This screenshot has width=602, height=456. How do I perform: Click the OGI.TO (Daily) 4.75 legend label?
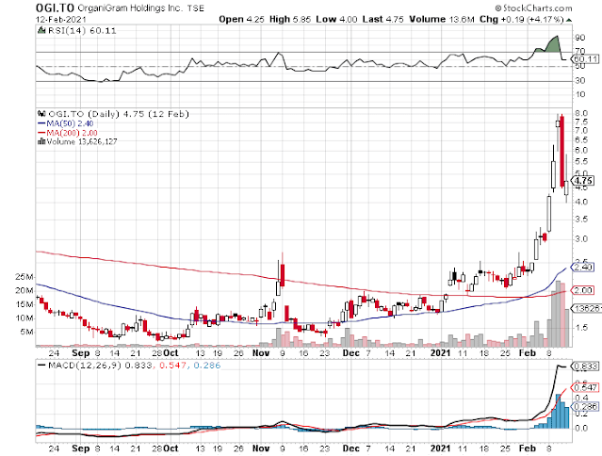119,114
